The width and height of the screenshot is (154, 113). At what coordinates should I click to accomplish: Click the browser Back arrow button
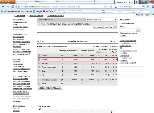[3, 7]
